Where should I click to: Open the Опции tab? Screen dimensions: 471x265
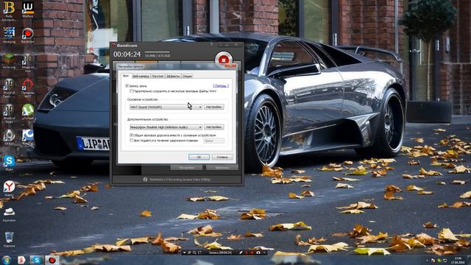187,77
